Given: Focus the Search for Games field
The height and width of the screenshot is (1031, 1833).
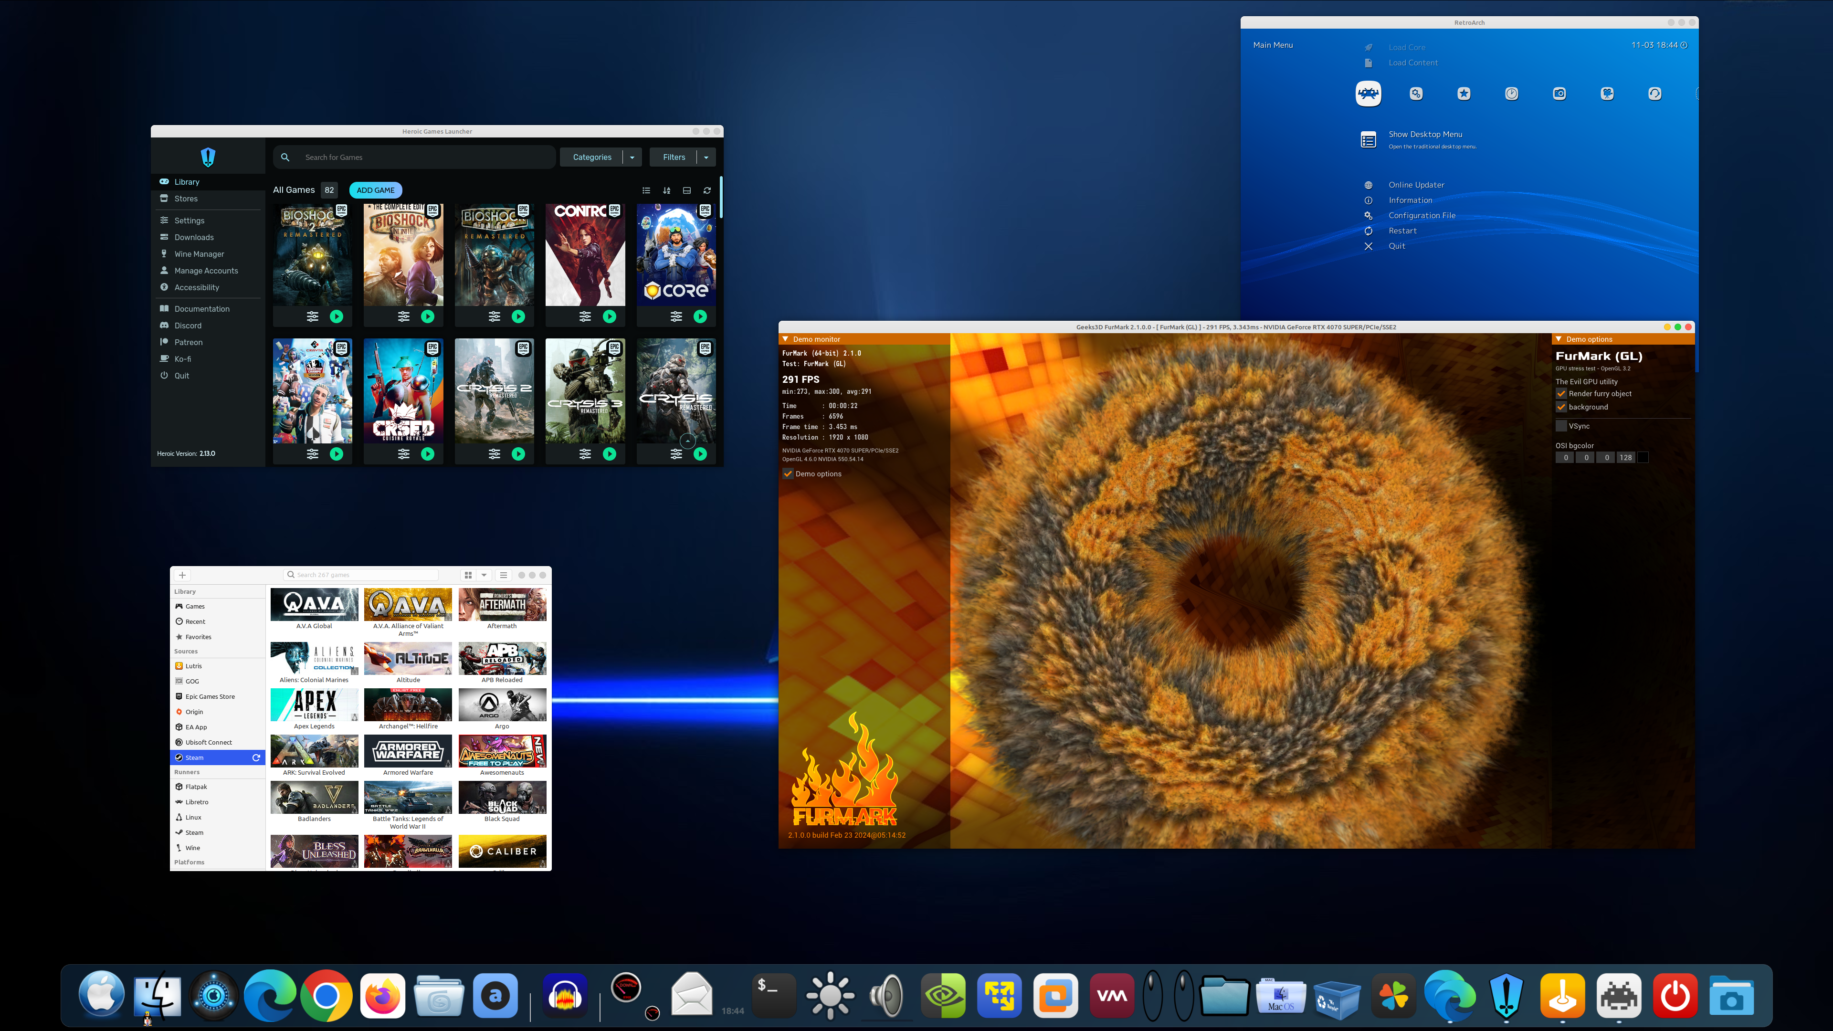Looking at the screenshot, I should coord(414,157).
